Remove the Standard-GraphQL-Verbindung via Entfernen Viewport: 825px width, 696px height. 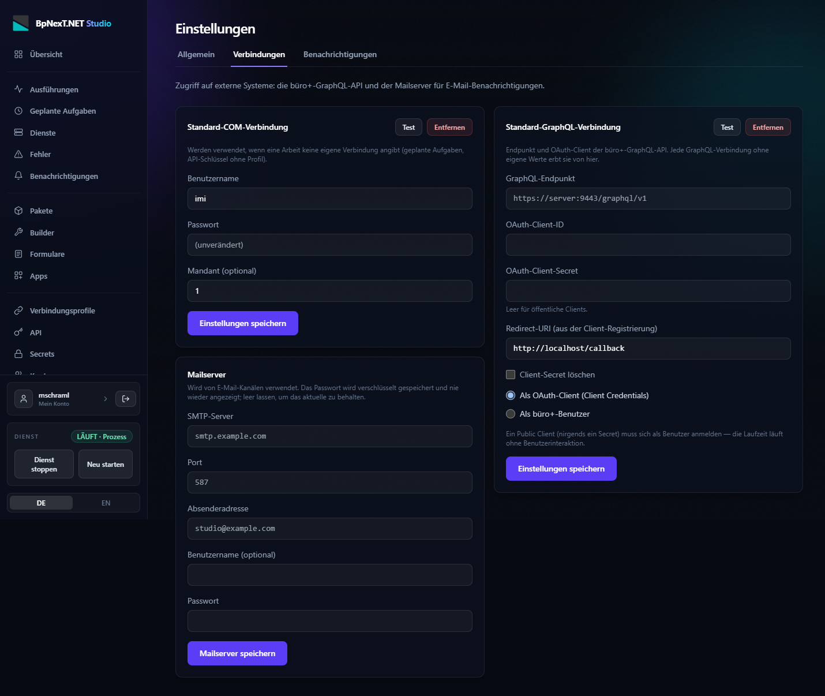click(x=768, y=128)
